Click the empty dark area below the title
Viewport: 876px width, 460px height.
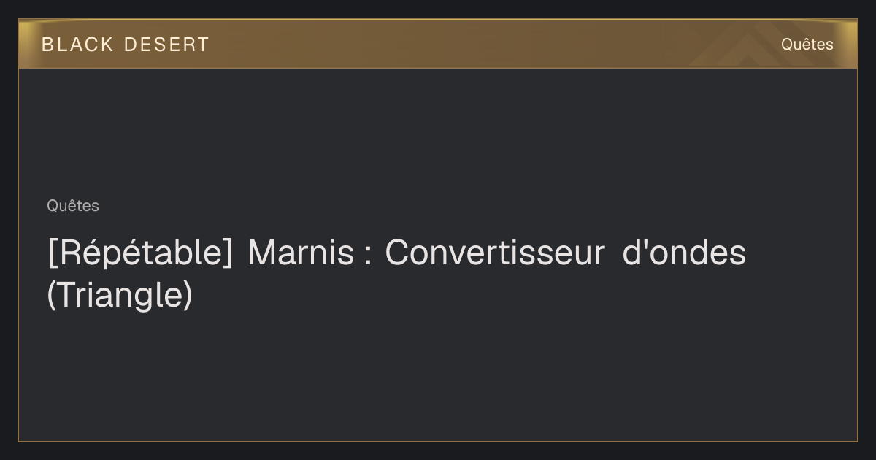point(438,376)
